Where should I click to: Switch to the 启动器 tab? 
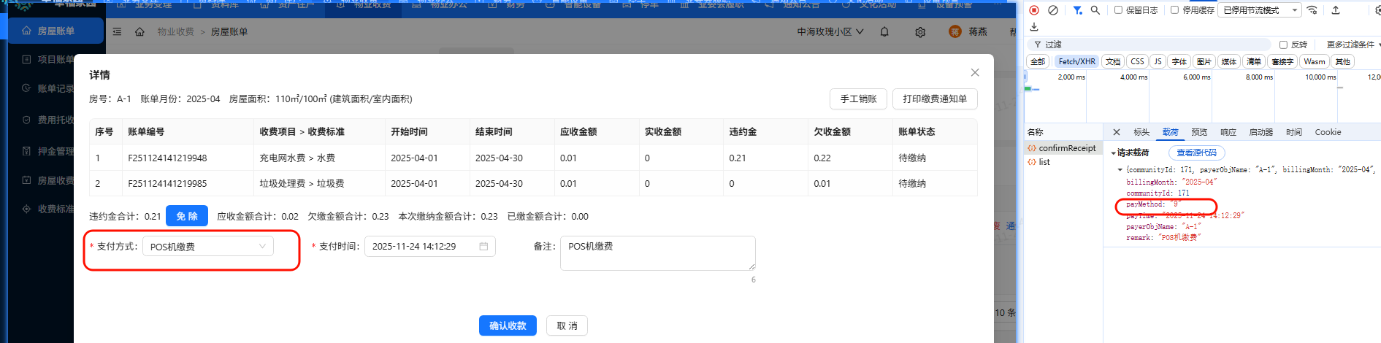coord(1261,132)
